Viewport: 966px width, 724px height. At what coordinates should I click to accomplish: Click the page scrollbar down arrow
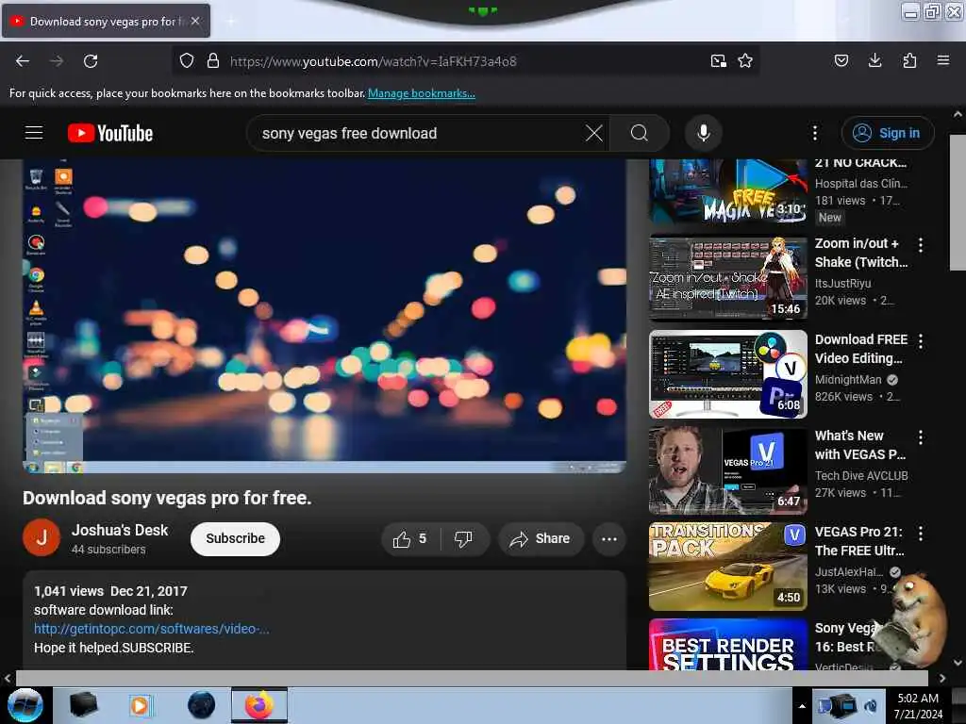958,663
